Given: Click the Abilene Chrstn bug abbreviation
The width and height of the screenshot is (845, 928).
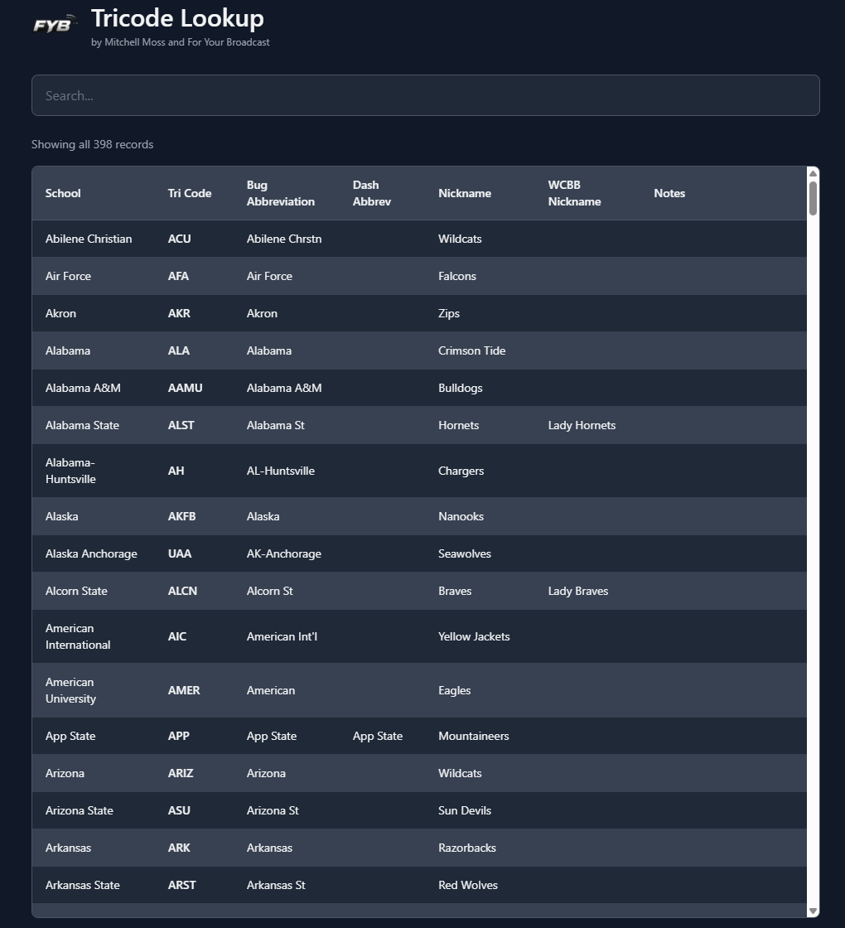Looking at the screenshot, I should pos(284,239).
